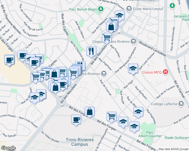Click the Rue Viger street label
189x151 pixels.
tap(129, 84)
